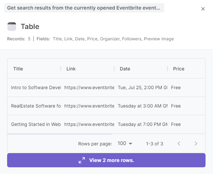Viewport: 213px width, 174px height.
Task: Click the Title column header
Action: click(x=18, y=69)
